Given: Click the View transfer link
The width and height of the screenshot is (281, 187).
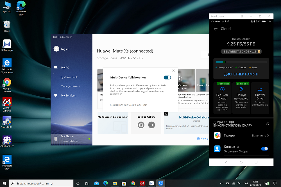Looking at the screenshot, I should [x=203, y=139].
